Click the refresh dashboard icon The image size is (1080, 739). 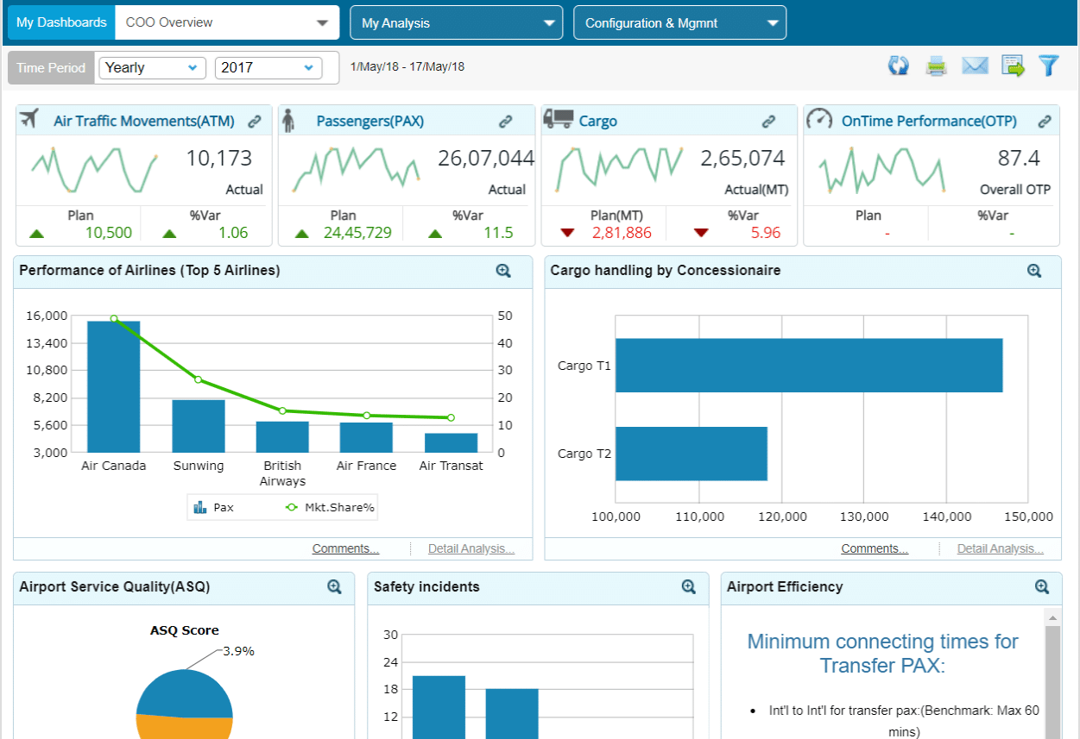899,66
